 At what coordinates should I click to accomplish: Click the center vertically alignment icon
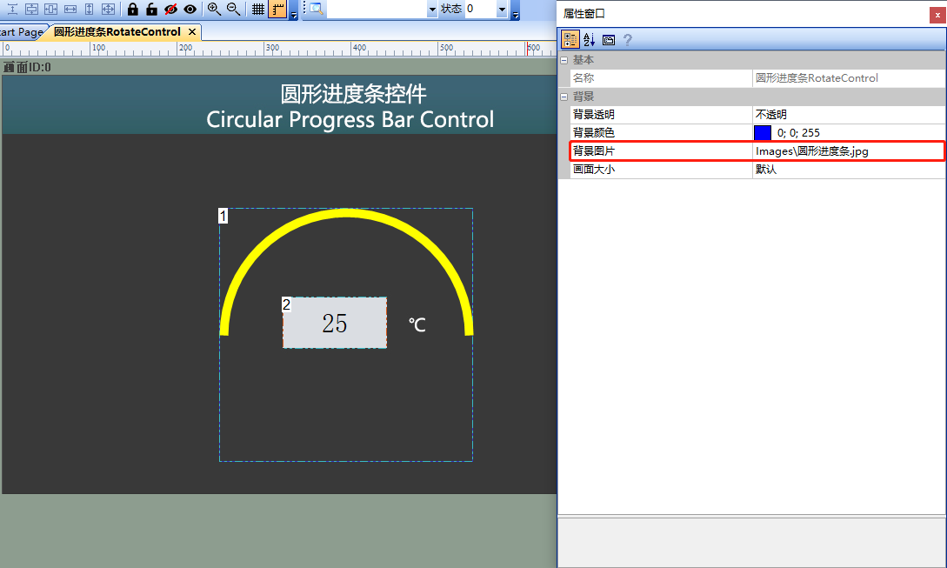point(50,9)
